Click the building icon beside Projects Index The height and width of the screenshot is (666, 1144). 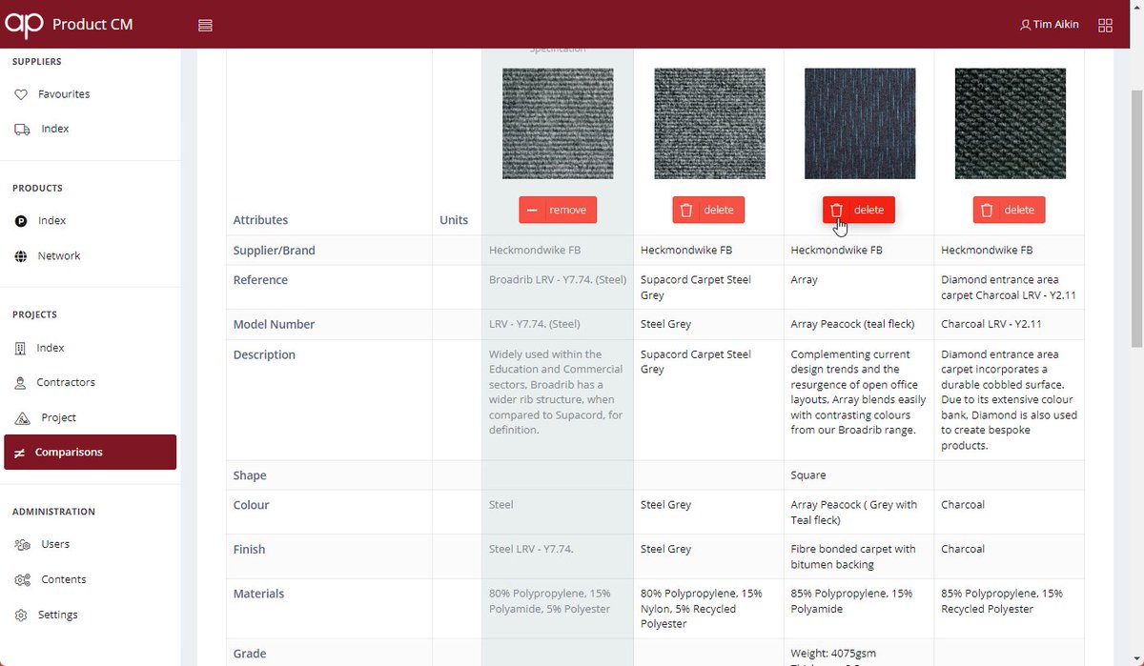pos(21,349)
